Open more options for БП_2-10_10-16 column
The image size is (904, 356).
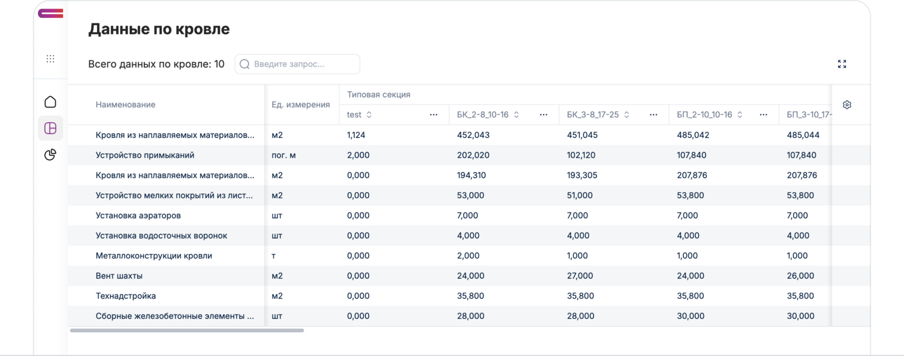tap(764, 115)
